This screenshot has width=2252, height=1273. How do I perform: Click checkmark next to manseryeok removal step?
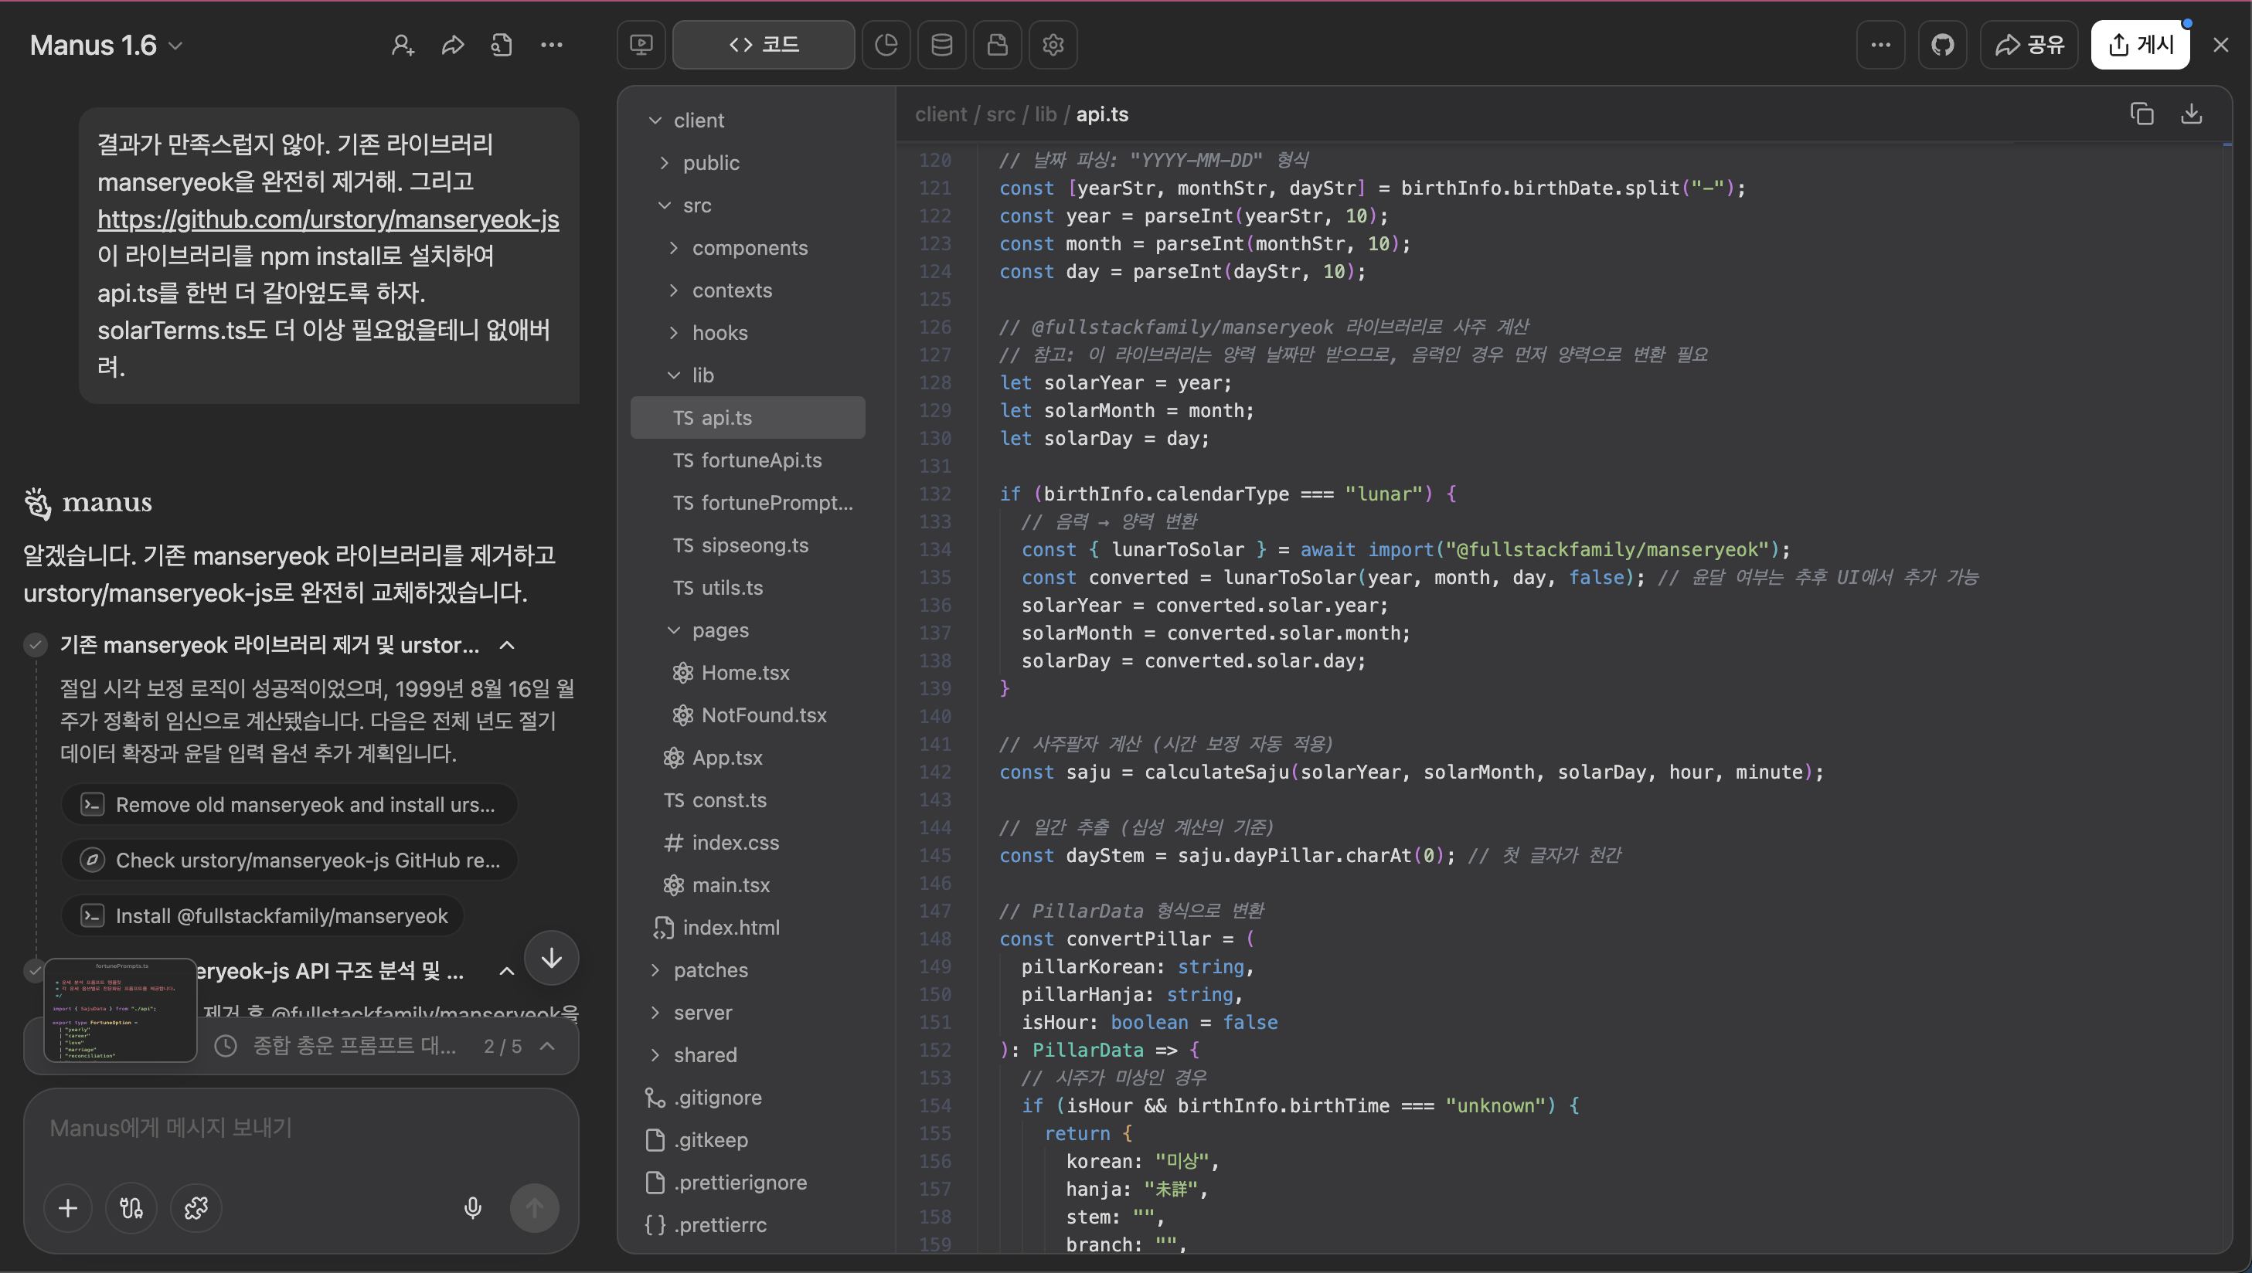point(35,645)
